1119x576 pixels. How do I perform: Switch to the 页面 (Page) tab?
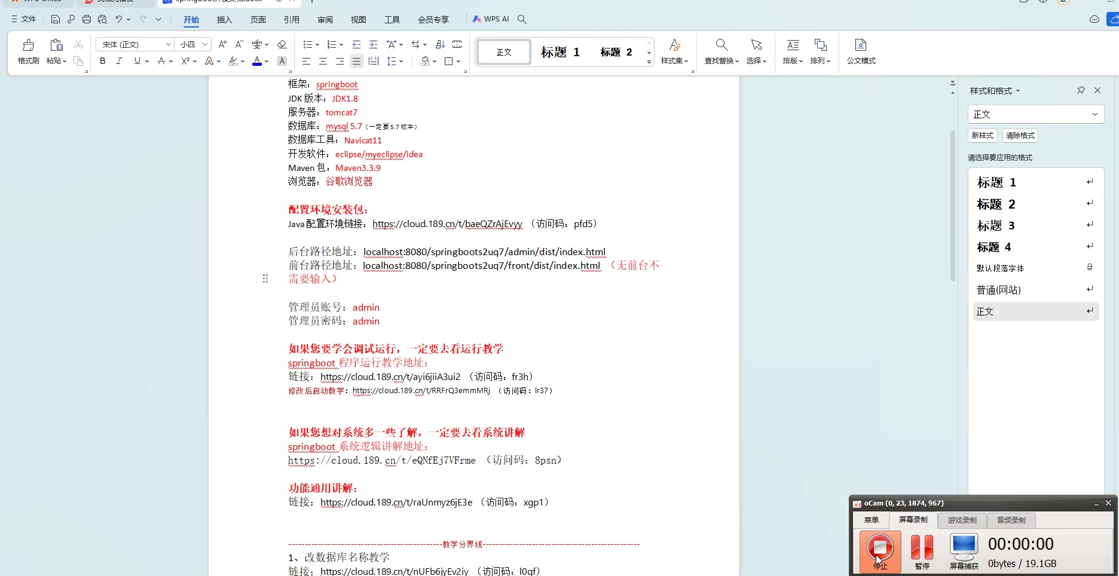pos(258,20)
